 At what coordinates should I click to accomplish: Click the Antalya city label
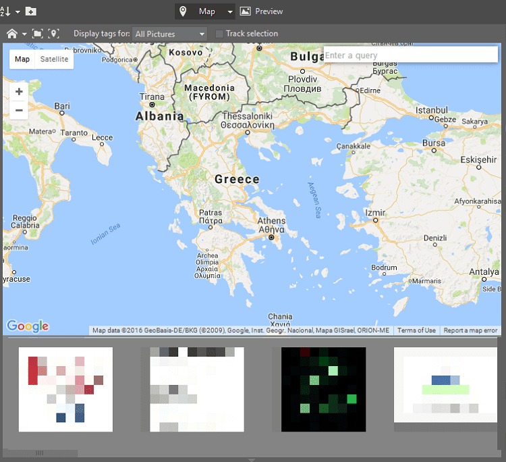(484, 272)
